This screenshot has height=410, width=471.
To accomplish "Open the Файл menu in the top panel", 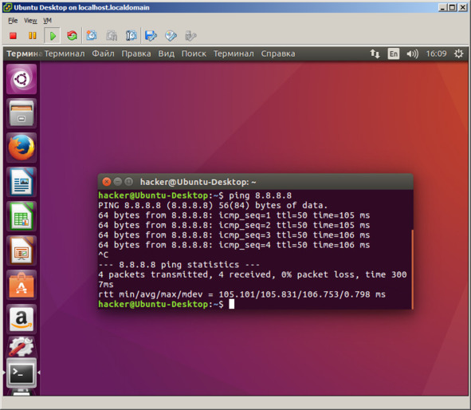I will 103,53.
